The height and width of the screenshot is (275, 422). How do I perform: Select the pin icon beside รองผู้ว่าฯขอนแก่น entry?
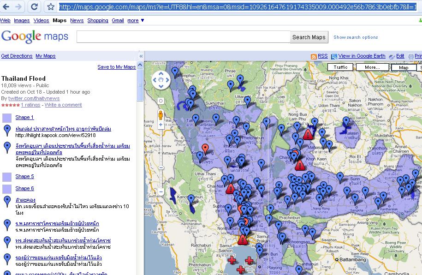click(x=7, y=259)
